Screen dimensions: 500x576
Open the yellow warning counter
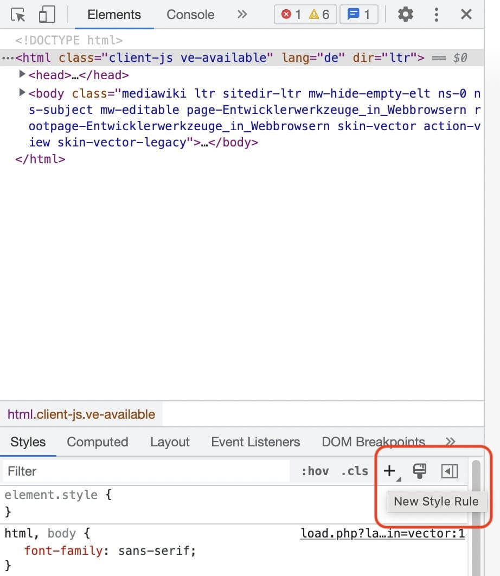(319, 15)
